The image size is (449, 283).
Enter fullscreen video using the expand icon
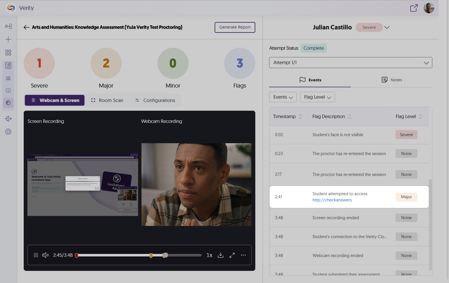232,255
